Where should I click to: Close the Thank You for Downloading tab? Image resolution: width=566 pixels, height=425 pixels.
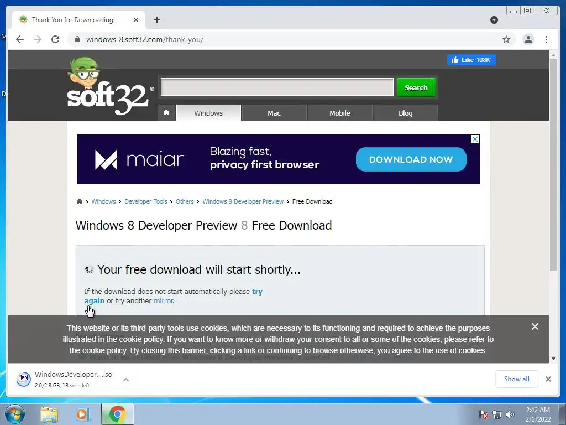click(136, 20)
